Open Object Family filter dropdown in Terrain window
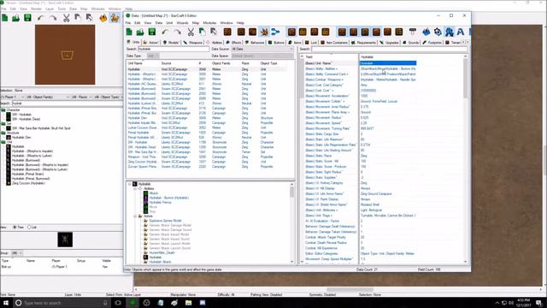547x308 pixels. pos(47,97)
